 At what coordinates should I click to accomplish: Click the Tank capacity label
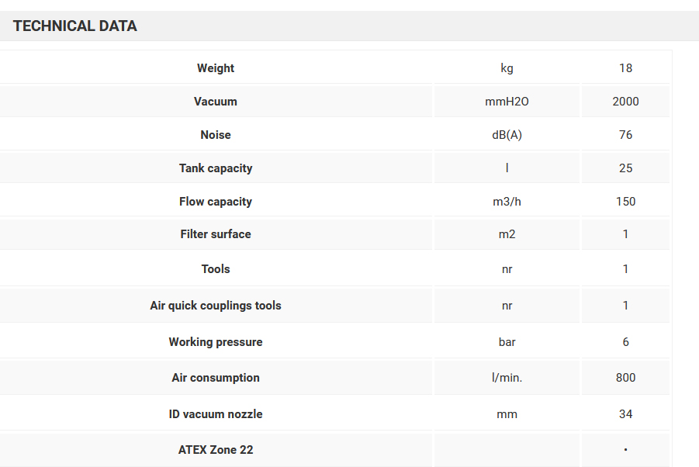216,168
